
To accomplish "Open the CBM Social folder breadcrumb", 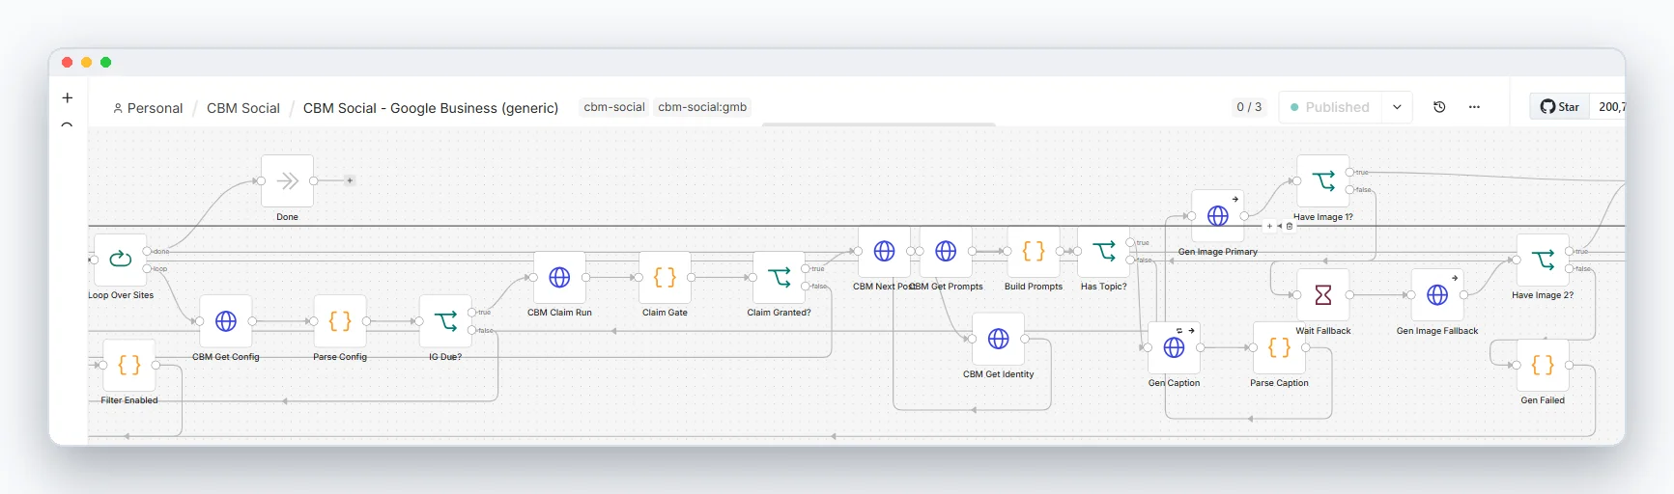I will pos(243,108).
